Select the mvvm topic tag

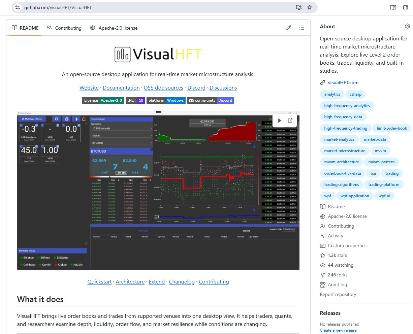tap(380, 151)
